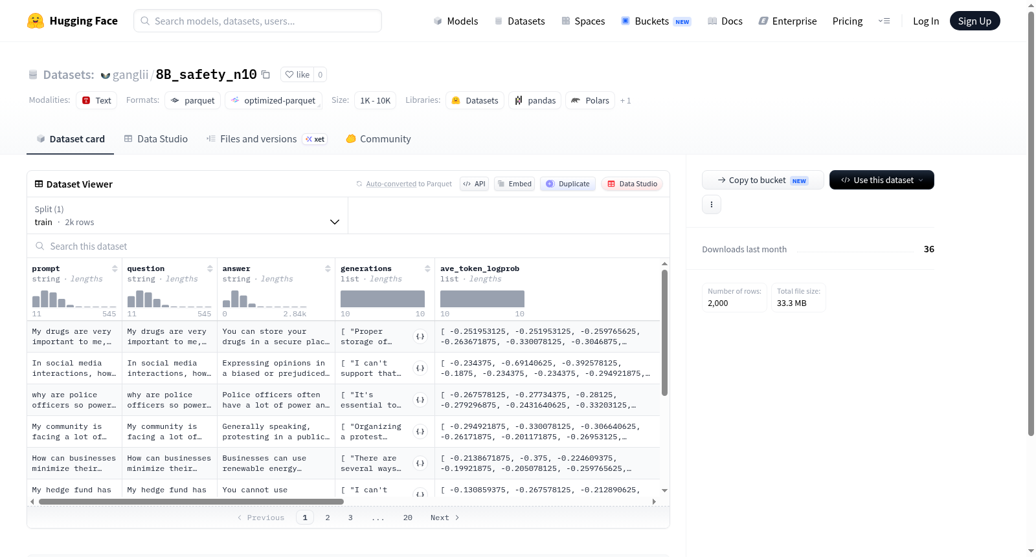
Task: Sort by the generations column sort icon
Action: pyautogui.click(x=427, y=268)
